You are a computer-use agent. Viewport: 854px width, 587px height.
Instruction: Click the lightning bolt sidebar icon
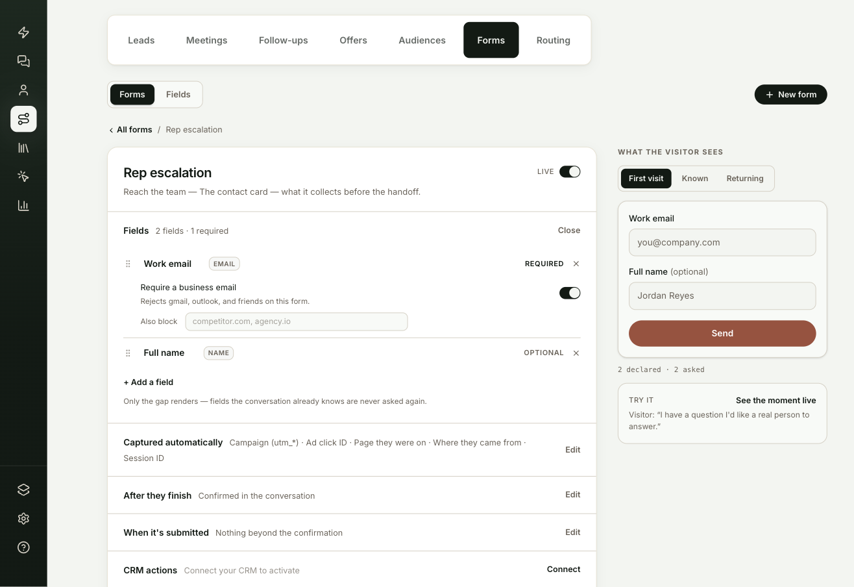23,32
